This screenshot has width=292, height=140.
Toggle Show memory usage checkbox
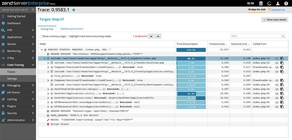tap(41, 36)
